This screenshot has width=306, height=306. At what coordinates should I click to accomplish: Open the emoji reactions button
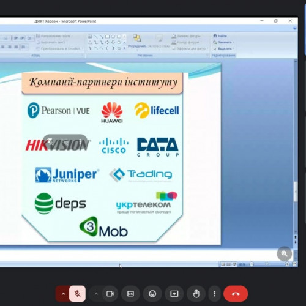coord(152,294)
